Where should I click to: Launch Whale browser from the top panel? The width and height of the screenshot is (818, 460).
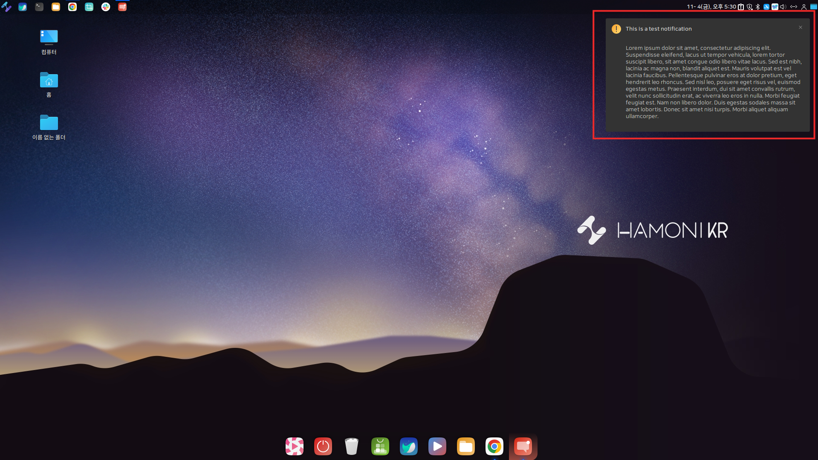click(23, 7)
